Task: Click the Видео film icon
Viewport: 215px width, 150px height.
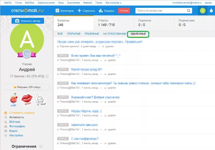Action: click(x=6, y=131)
